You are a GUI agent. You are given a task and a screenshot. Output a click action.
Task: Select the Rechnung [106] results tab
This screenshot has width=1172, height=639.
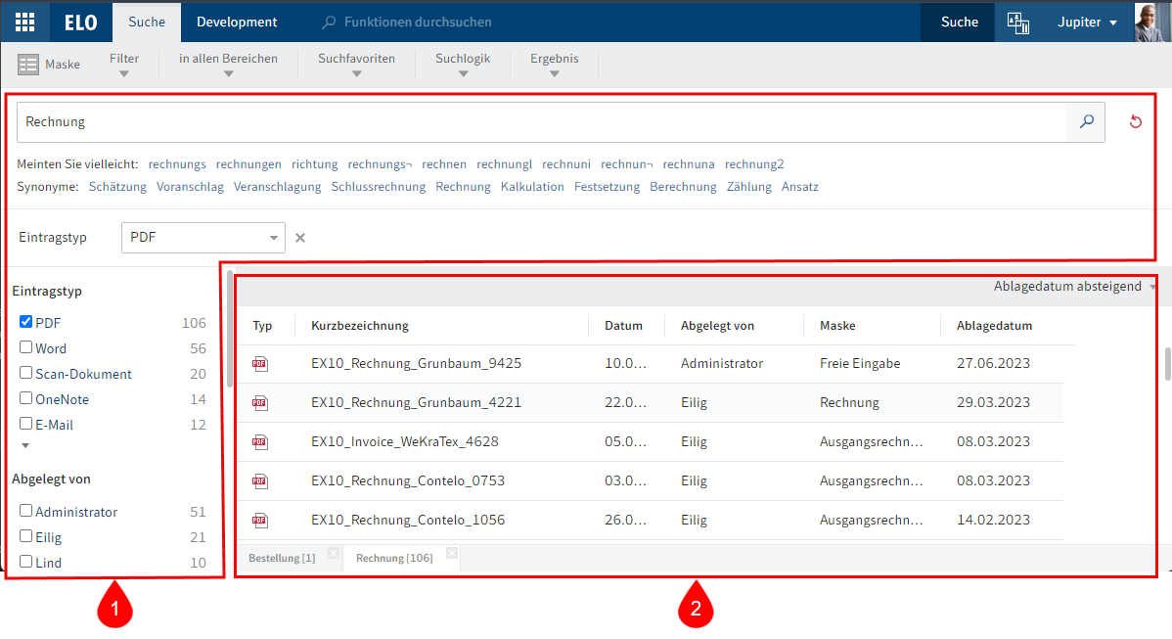[x=393, y=558]
